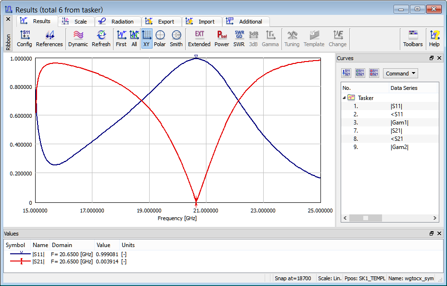Open the Config S11 settings tool
This screenshot has height=286, width=447.
tap(24, 38)
